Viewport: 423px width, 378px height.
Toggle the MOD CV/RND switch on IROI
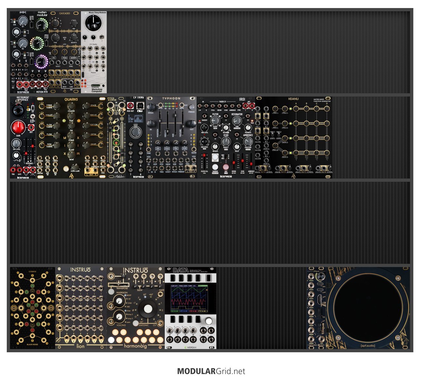(226, 157)
